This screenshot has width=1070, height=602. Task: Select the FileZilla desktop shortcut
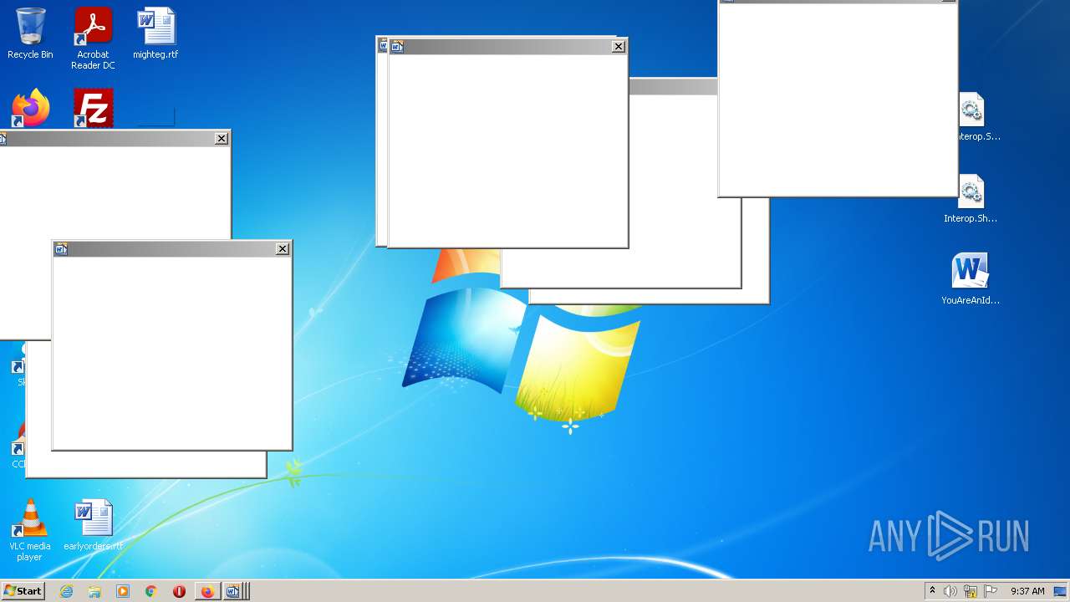[93, 108]
